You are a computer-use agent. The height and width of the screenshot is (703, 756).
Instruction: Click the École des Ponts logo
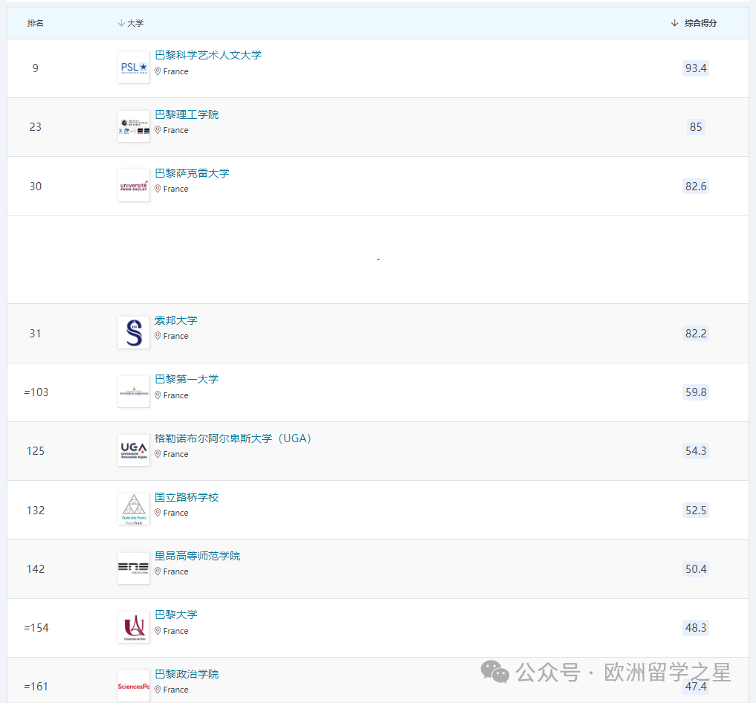pyautogui.click(x=134, y=510)
